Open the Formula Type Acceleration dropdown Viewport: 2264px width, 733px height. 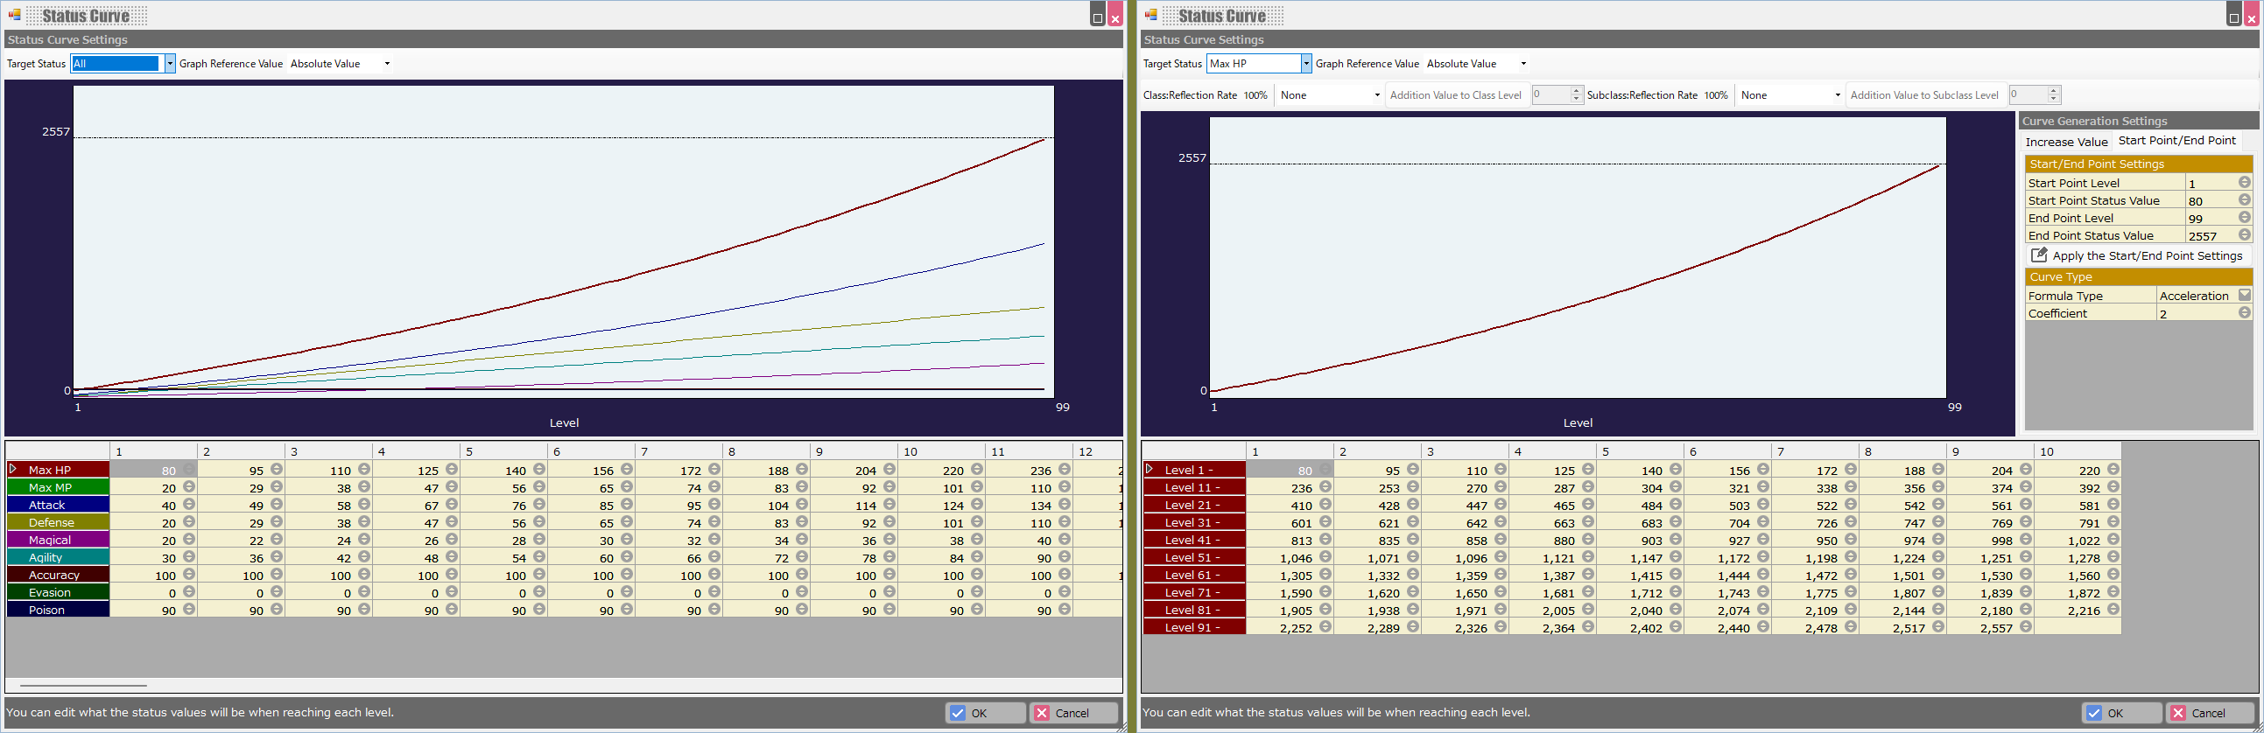2244,296
